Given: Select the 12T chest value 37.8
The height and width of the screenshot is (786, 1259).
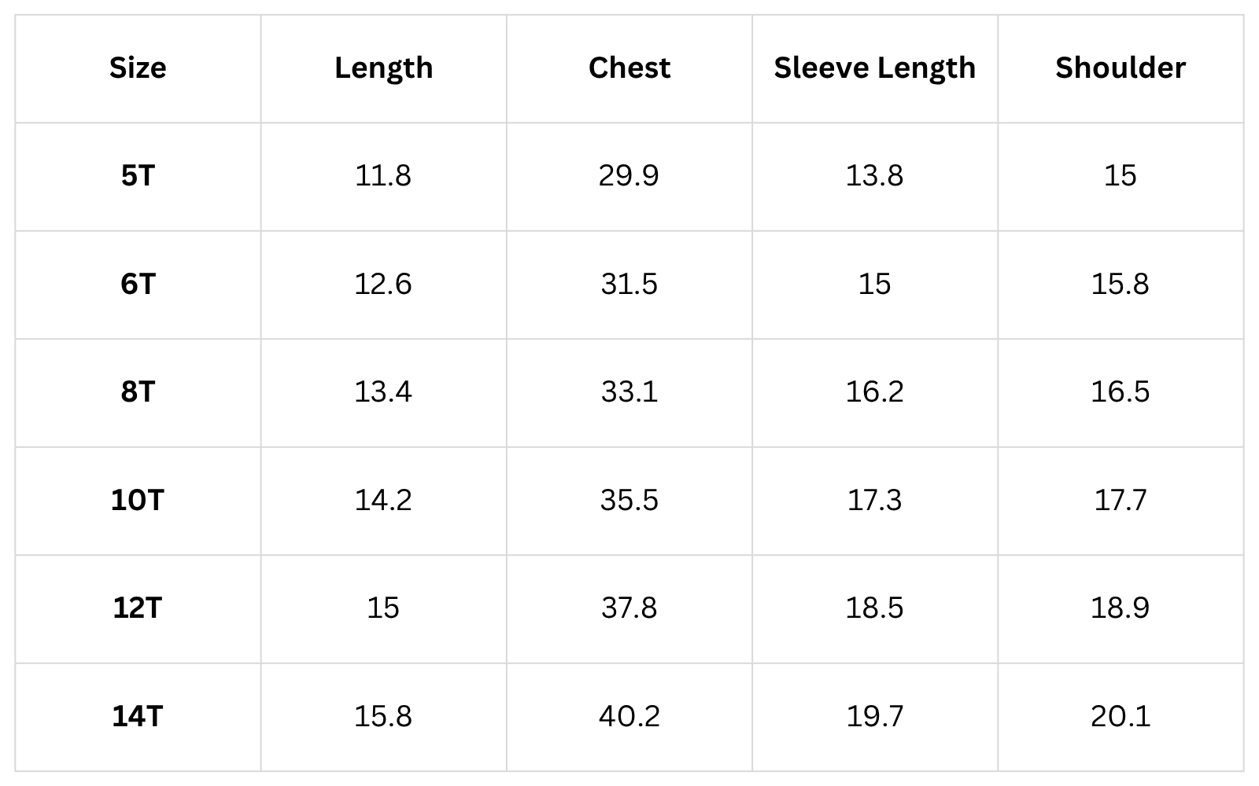Looking at the screenshot, I should pyautogui.click(x=629, y=608).
